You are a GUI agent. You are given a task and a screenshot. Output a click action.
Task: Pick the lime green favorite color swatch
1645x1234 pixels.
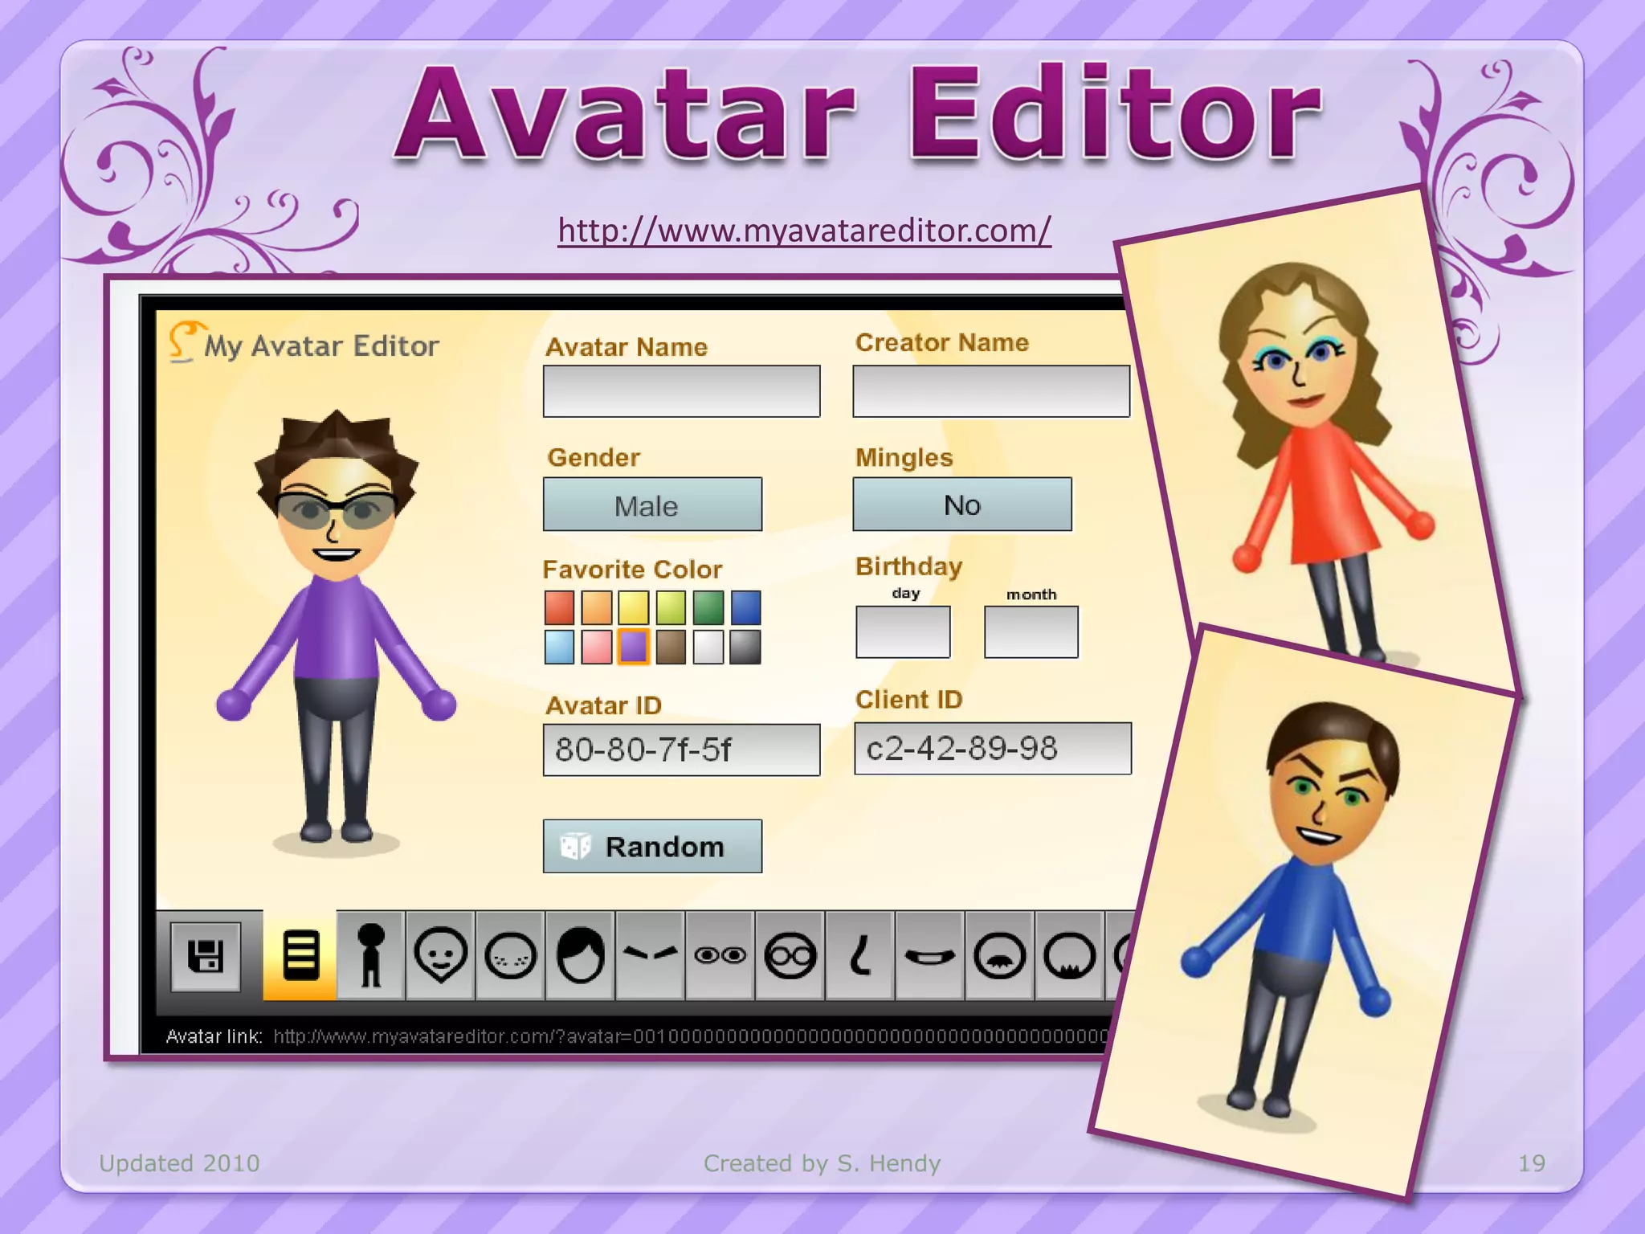point(671,607)
